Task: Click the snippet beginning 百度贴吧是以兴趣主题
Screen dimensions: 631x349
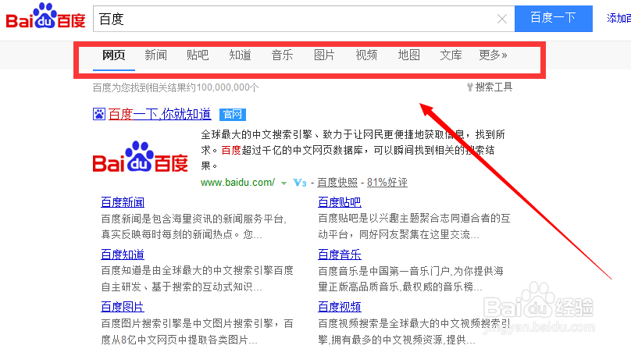Action: point(414,226)
